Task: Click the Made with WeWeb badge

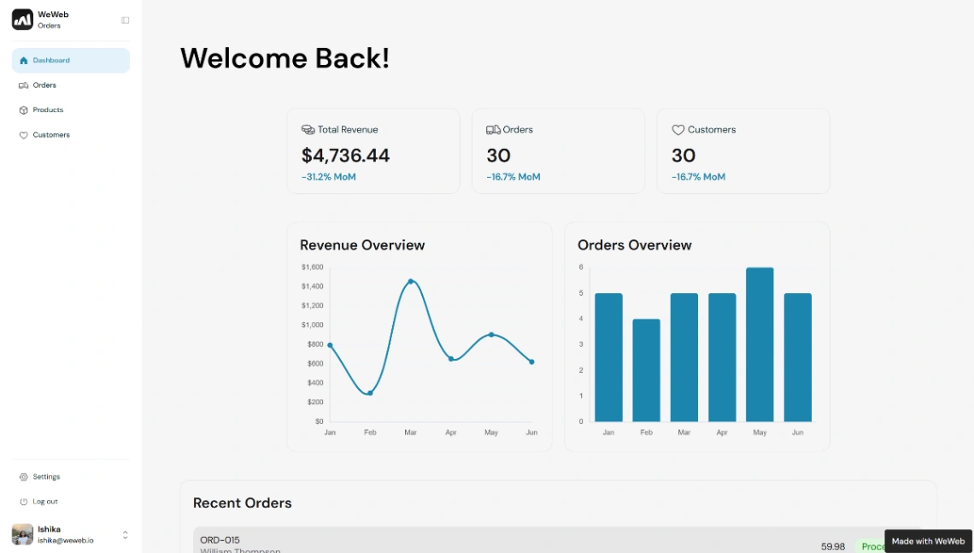Action: point(927,541)
